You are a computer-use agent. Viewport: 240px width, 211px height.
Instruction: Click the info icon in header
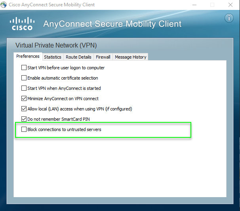tap(229, 18)
